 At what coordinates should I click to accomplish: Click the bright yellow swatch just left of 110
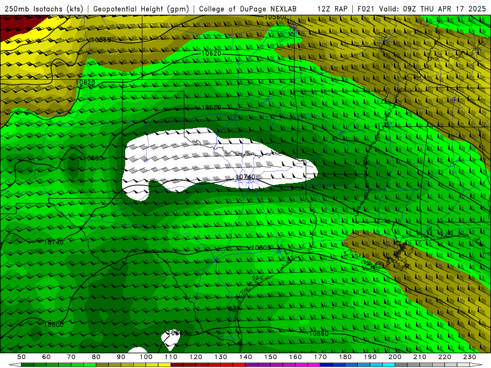(164, 365)
